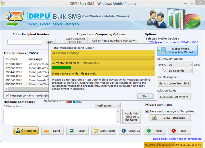This screenshot has height=148, width=205.
Task: Click the E78 Texas Instruments device link
Action: click(173, 42)
